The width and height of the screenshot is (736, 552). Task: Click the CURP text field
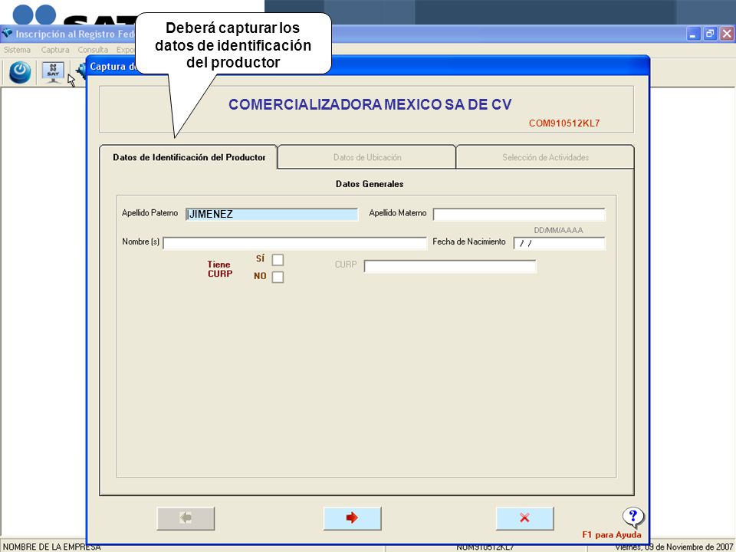(x=450, y=266)
